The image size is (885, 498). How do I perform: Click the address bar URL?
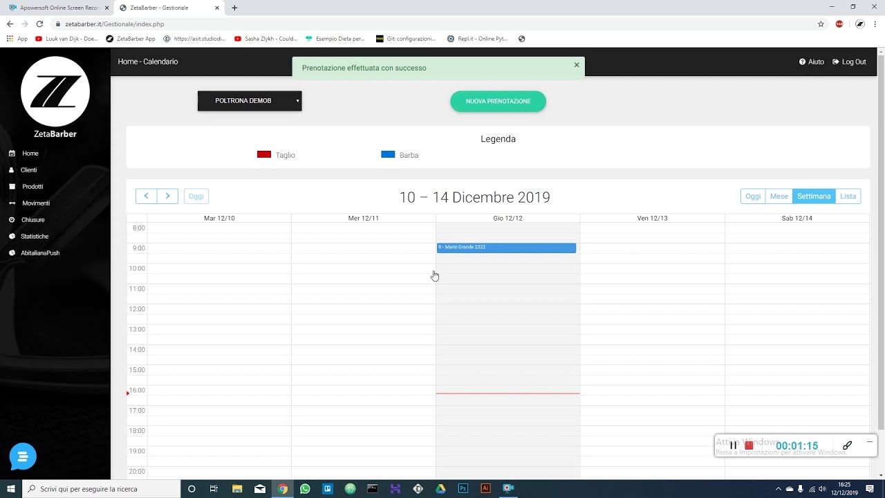[x=114, y=24]
